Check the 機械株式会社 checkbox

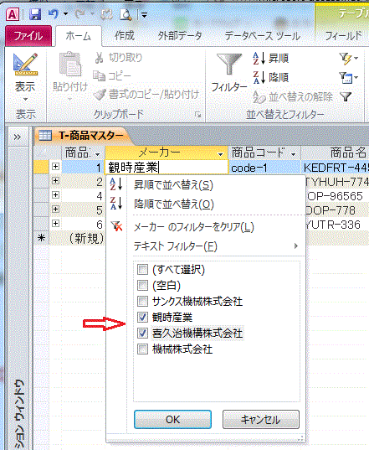click(142, 349)
